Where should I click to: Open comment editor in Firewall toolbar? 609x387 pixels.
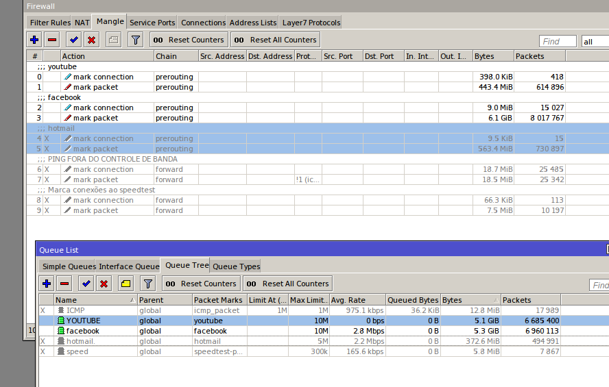tap(113, 40)
